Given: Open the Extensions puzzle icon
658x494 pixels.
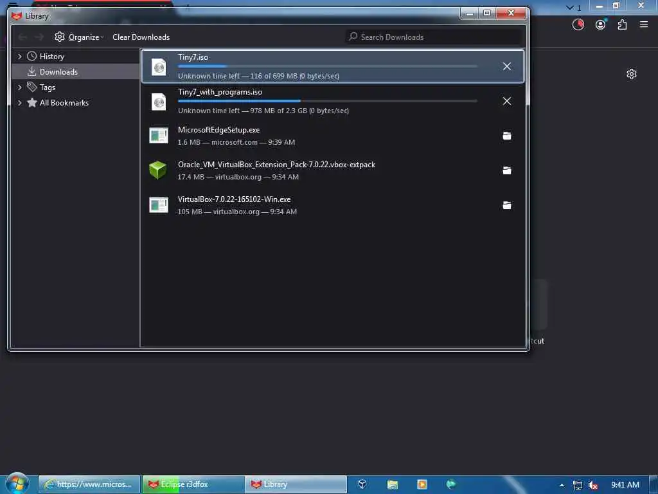Looking at the screenshot, I should pos(622,25).
